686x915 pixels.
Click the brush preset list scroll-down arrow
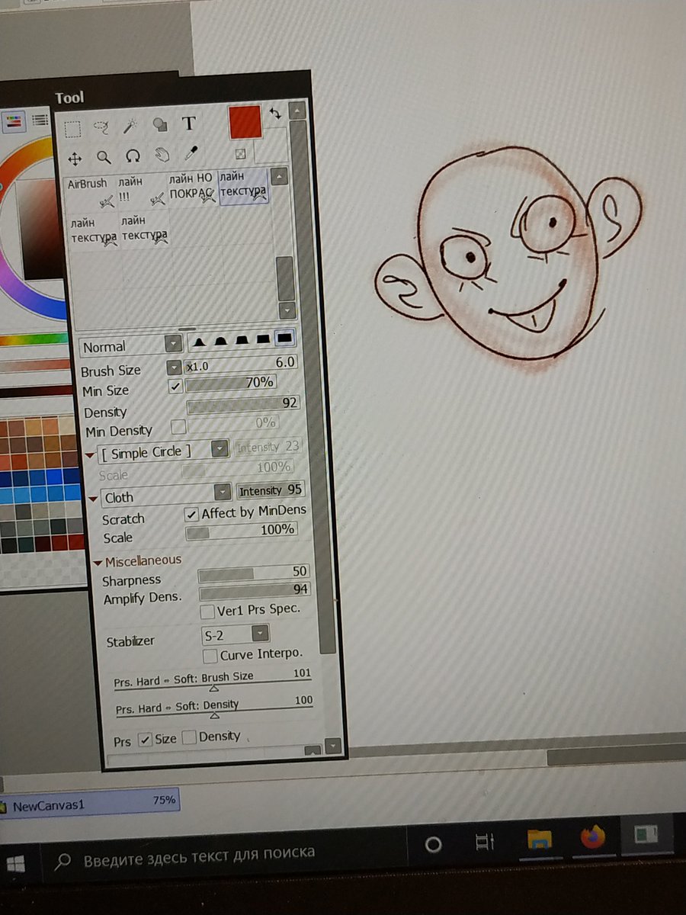[x=287, y=311]
